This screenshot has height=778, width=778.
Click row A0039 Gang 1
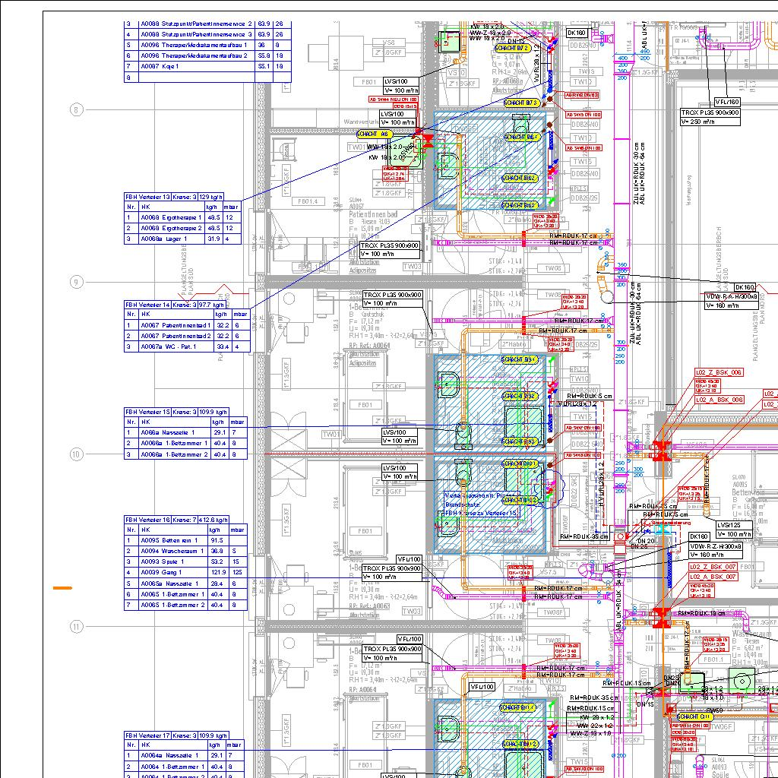(185, 572)
